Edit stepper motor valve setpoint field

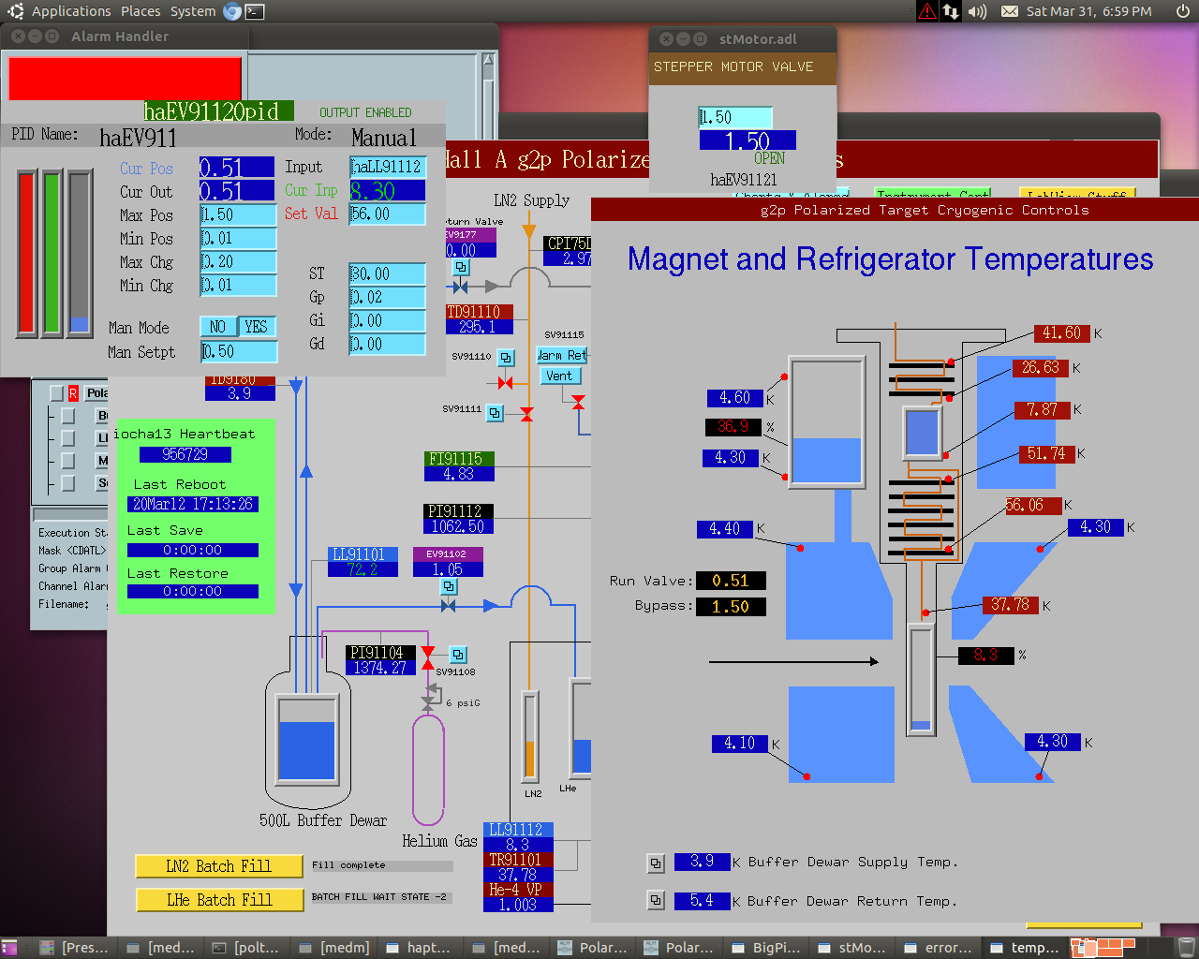[735, 117]
